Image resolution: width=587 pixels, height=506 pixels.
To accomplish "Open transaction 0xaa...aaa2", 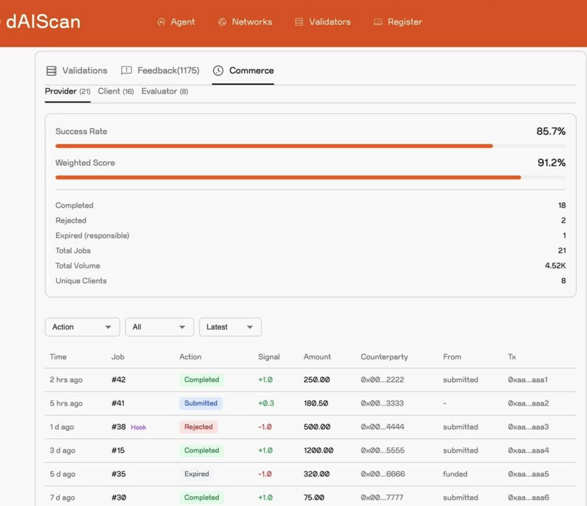I will (528, 403).
